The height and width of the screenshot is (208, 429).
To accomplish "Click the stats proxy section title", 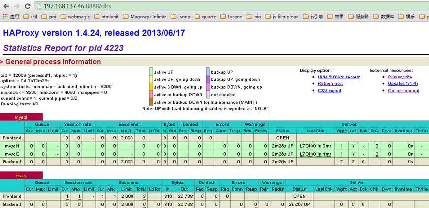I will tap(21, 176).
